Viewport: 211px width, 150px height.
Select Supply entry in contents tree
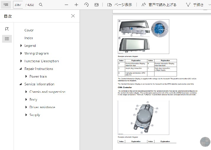[35, 115]
